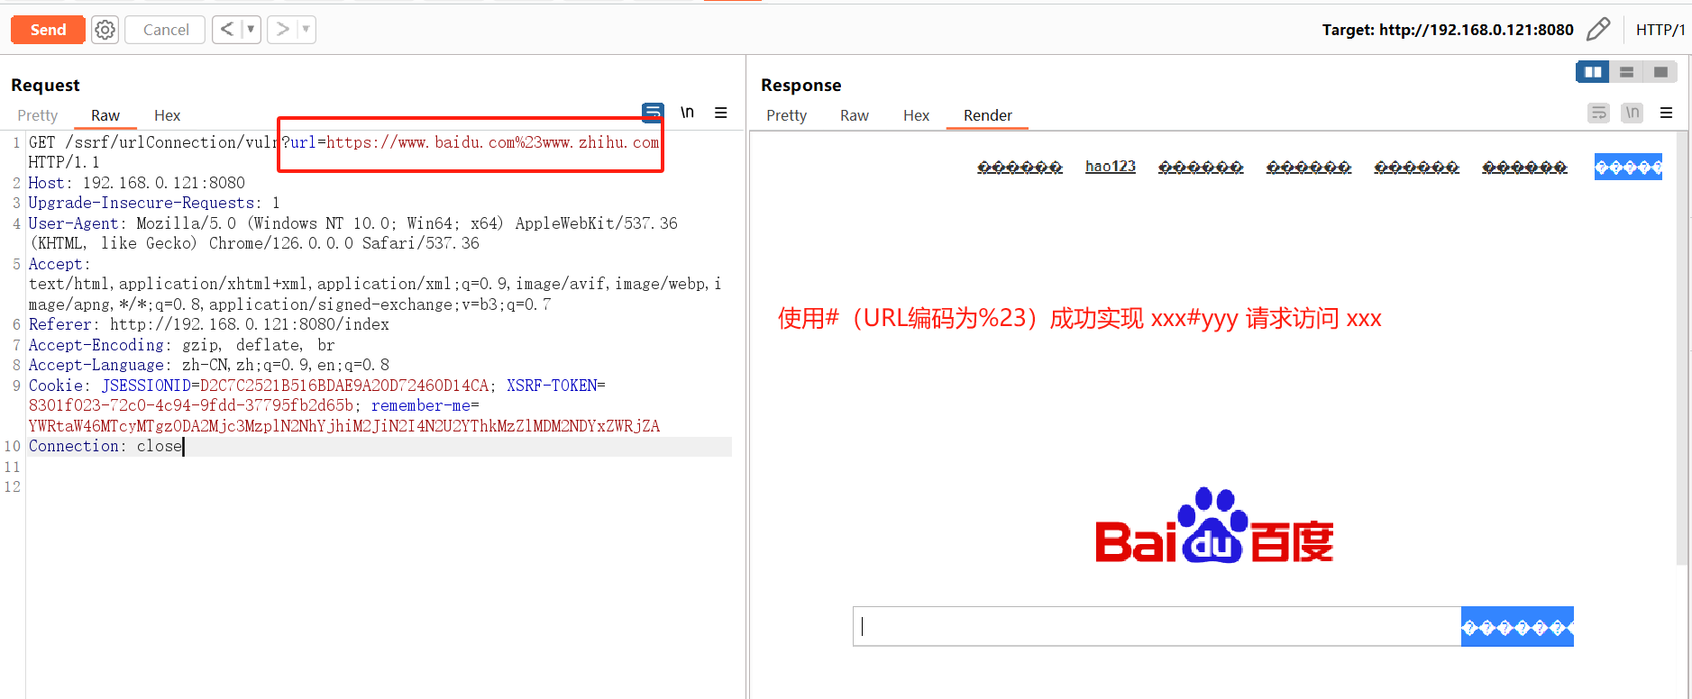1692x699 pixels.
Task: Switch request view to Pretty tab
Action: pos(38,115)
